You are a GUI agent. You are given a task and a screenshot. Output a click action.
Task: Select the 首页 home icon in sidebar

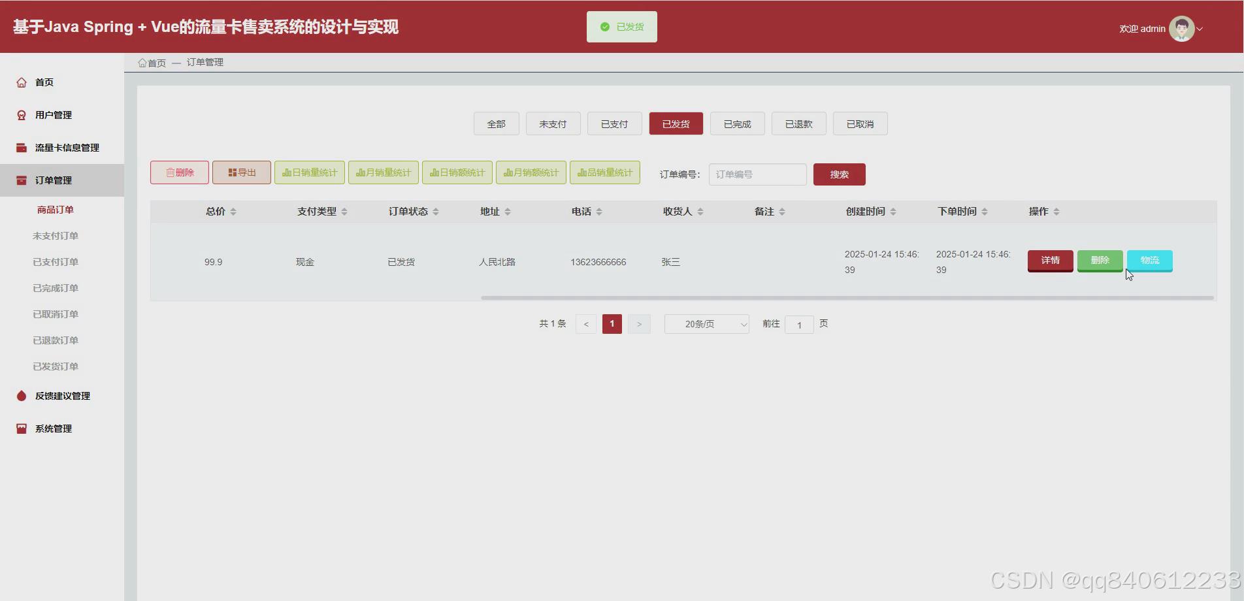point(20,82)
